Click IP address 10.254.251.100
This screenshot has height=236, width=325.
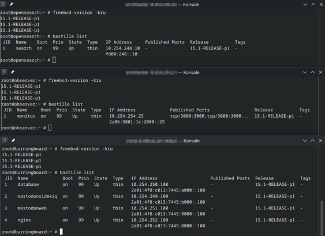150,208
